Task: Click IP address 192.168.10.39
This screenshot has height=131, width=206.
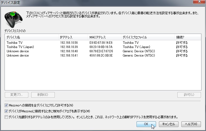Action: click(69, 47)
